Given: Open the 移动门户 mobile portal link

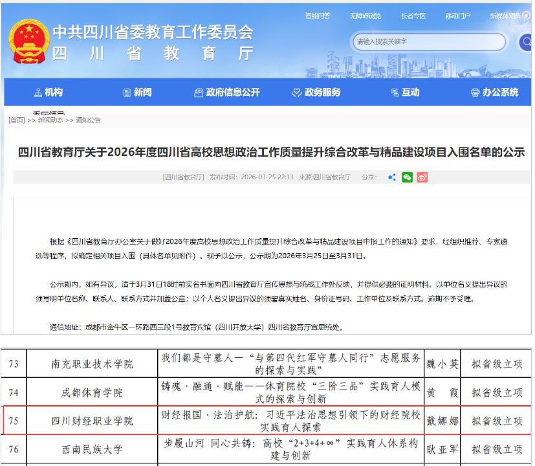Looking at the screenshot, I should click(456, 16).
